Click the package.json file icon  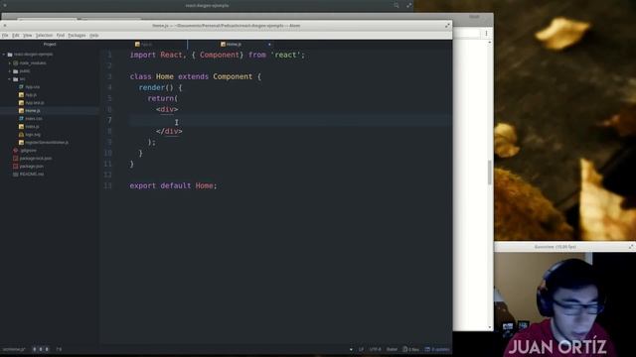pos(16,167)
